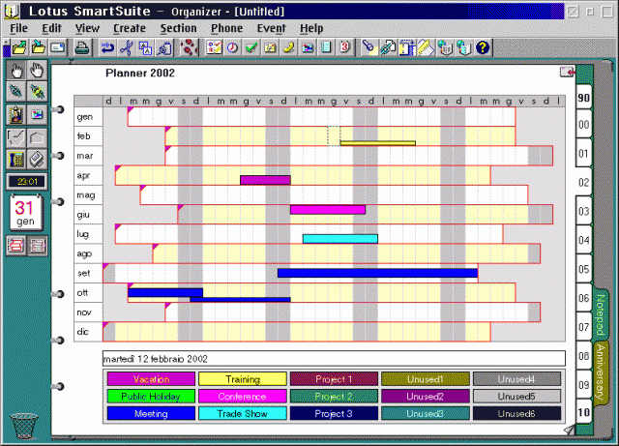Open the Phone menu

click(226, 28)
